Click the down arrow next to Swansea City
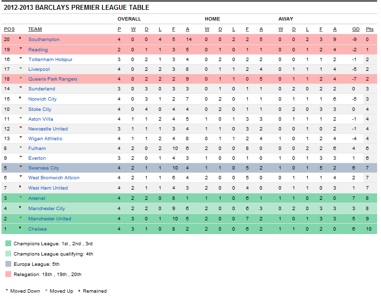Viewport: 381px width, 299px height. pos(20,167)
